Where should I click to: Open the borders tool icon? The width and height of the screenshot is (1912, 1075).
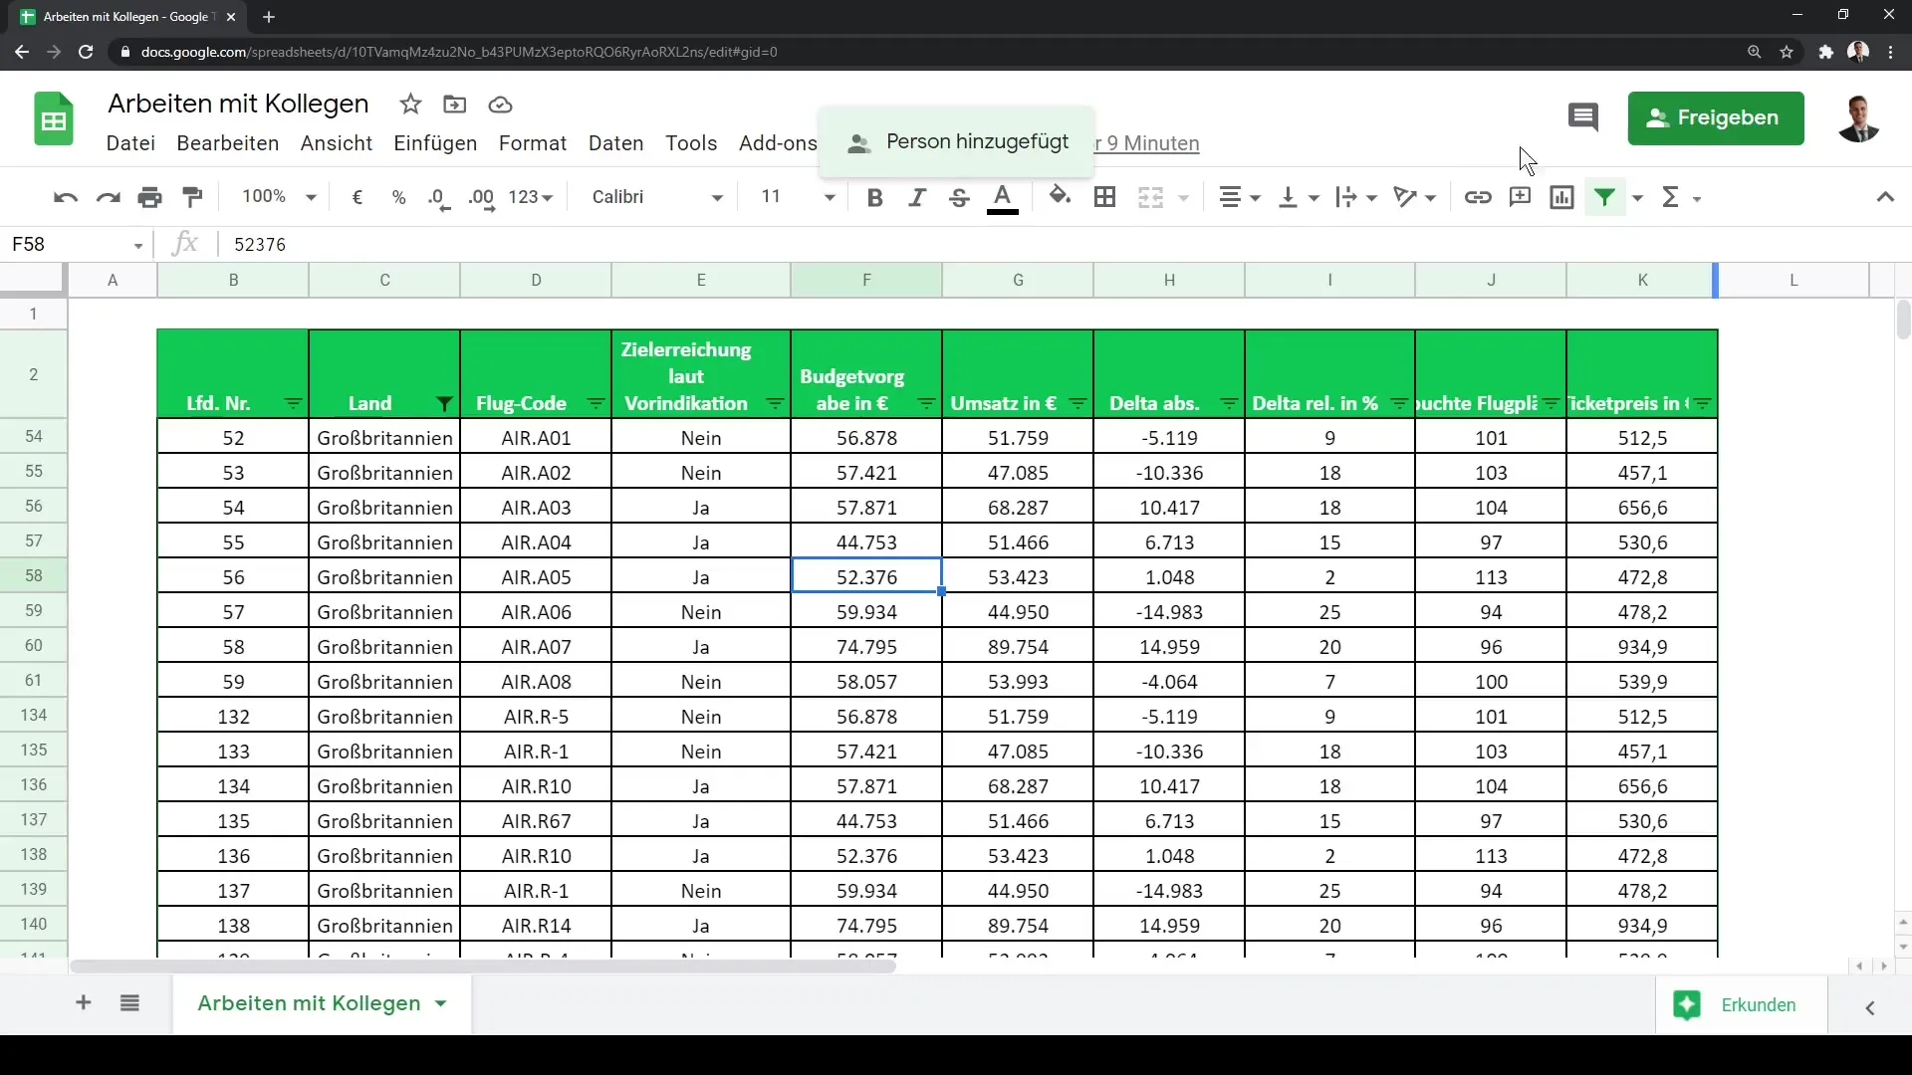pyautogui.click(x=1104, y=197)
